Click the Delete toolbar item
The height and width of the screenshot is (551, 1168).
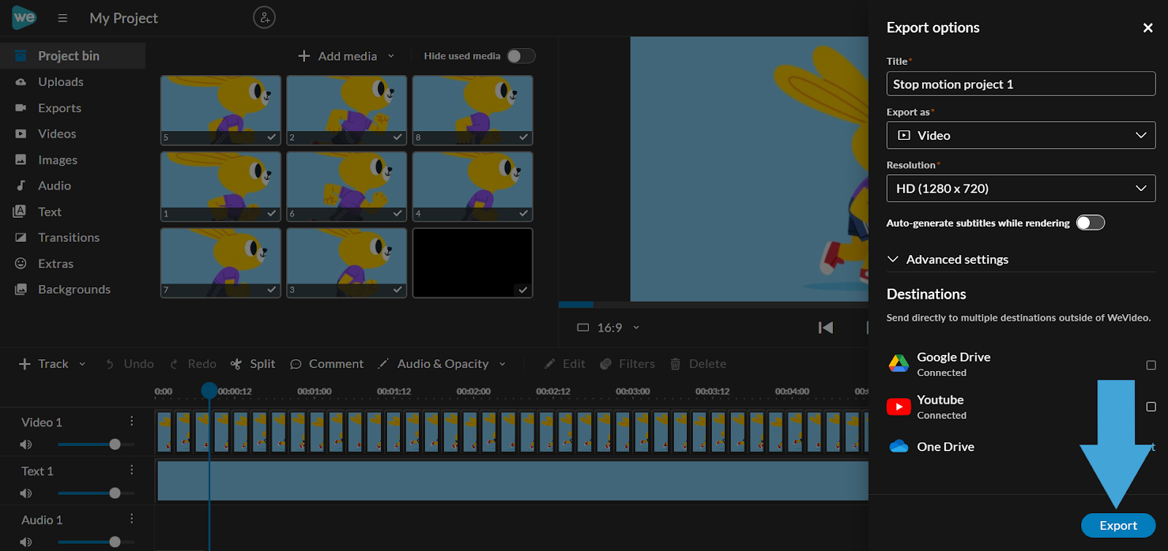coord(698,364)
